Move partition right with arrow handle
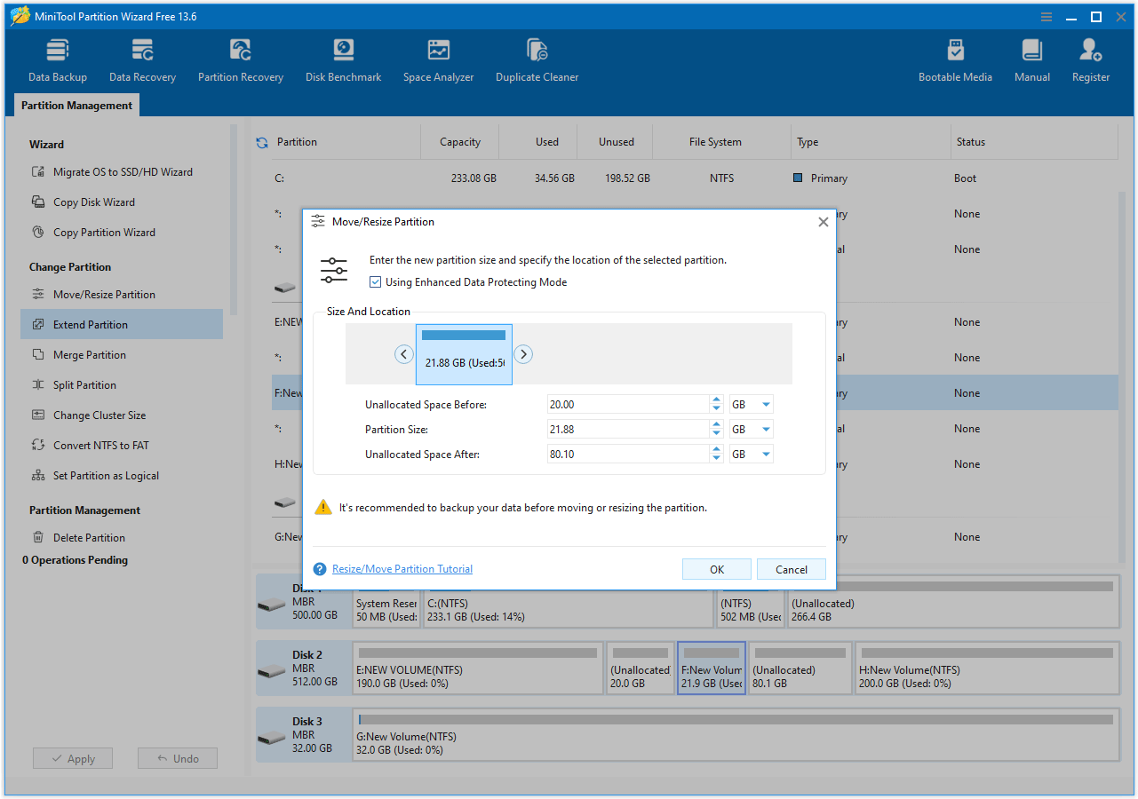Screen dimensions: 1138x799 coord(523,354)
